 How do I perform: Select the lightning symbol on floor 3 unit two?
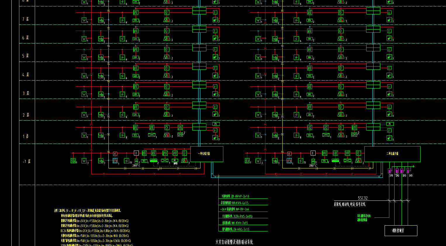click(296, 94)
